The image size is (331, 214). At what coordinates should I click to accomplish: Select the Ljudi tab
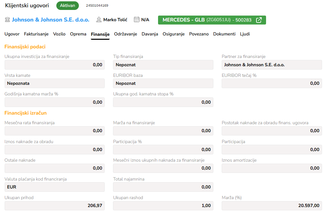coord(245,34)
